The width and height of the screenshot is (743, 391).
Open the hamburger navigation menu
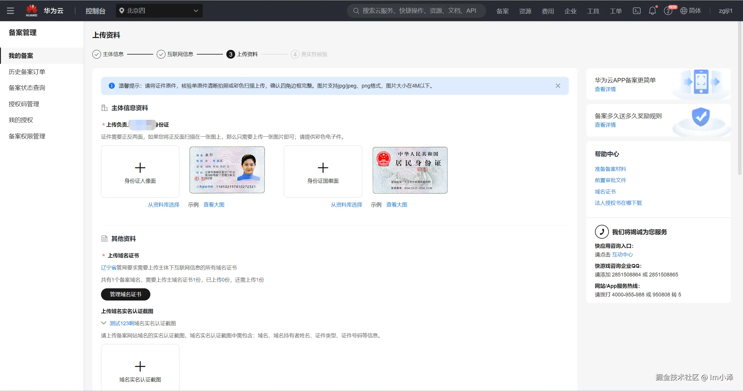pyautogui.click(x=10, y=11)
